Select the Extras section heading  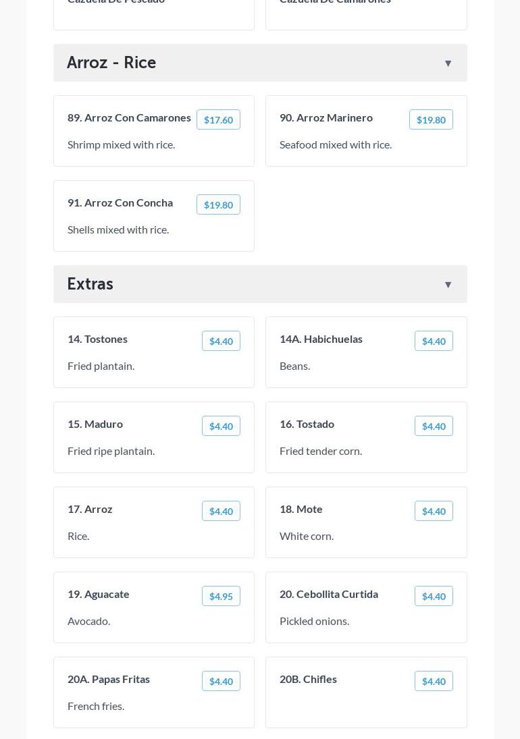point(90,284)
